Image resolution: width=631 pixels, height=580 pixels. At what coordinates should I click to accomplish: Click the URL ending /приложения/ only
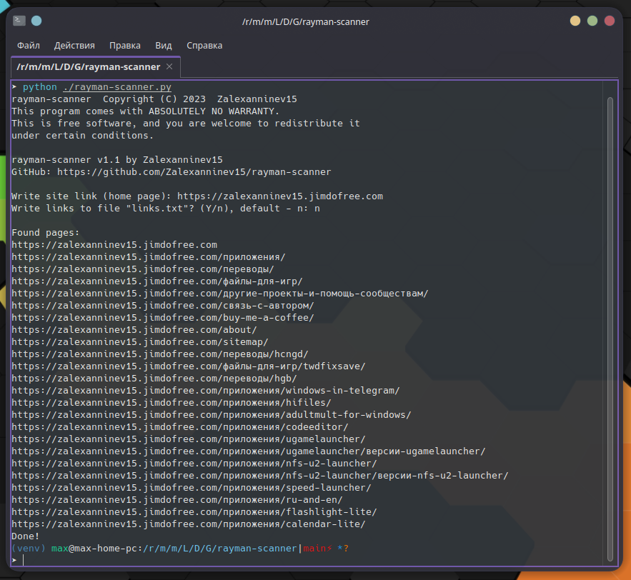[x=149, y=256]
